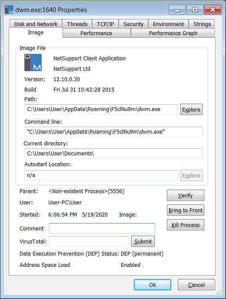Click the Autostart Location field

(x=101, y=175)
